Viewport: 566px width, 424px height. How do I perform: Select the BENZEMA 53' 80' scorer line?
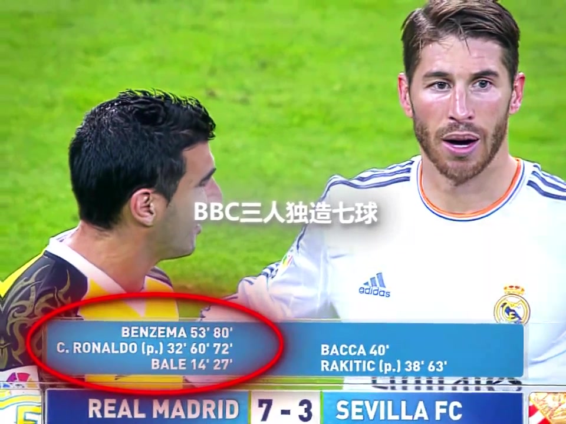[177, 332]
